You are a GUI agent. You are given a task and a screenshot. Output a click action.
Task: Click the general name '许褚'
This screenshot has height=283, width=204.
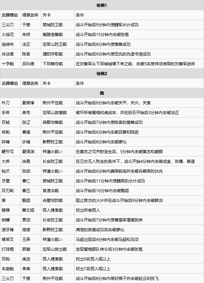(26, 142)
